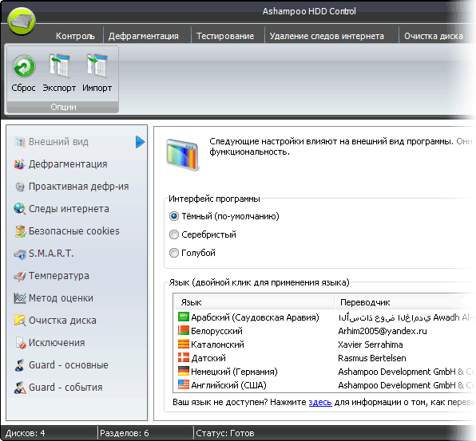The height and width of the screenshot is (441, 476).
Task: Click the Экспорт export settings icon
Action: [x=59, y=65]
